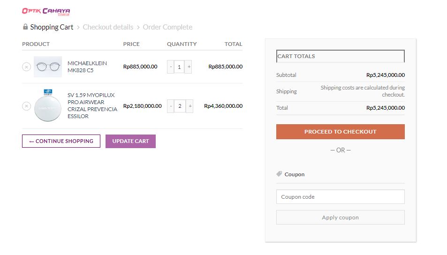Click the Optik Cahaya logo
The image size is (447, 255).
coord(46,11)
